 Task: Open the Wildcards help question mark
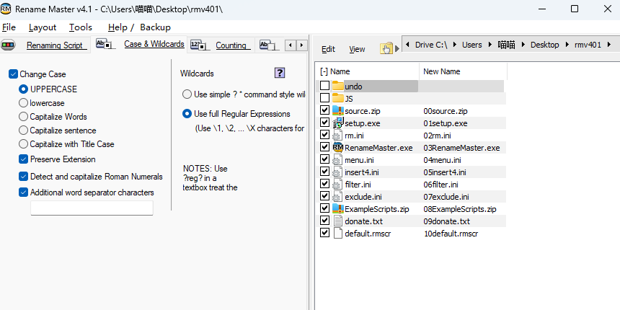pyautogui.click(x=280, y=73)
